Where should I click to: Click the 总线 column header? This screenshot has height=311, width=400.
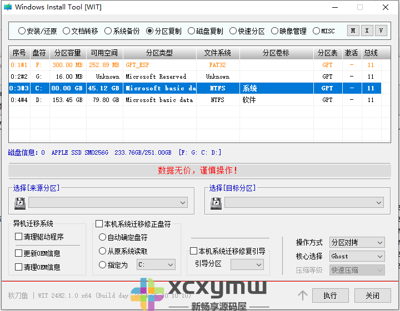click(372, 53)
